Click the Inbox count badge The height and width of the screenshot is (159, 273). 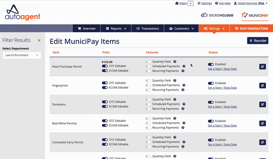190,3
